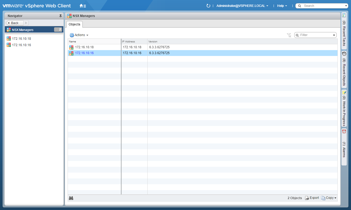Click the Back button in Navigator
Viewport: 351px width, 210px height.
[15, 23]
